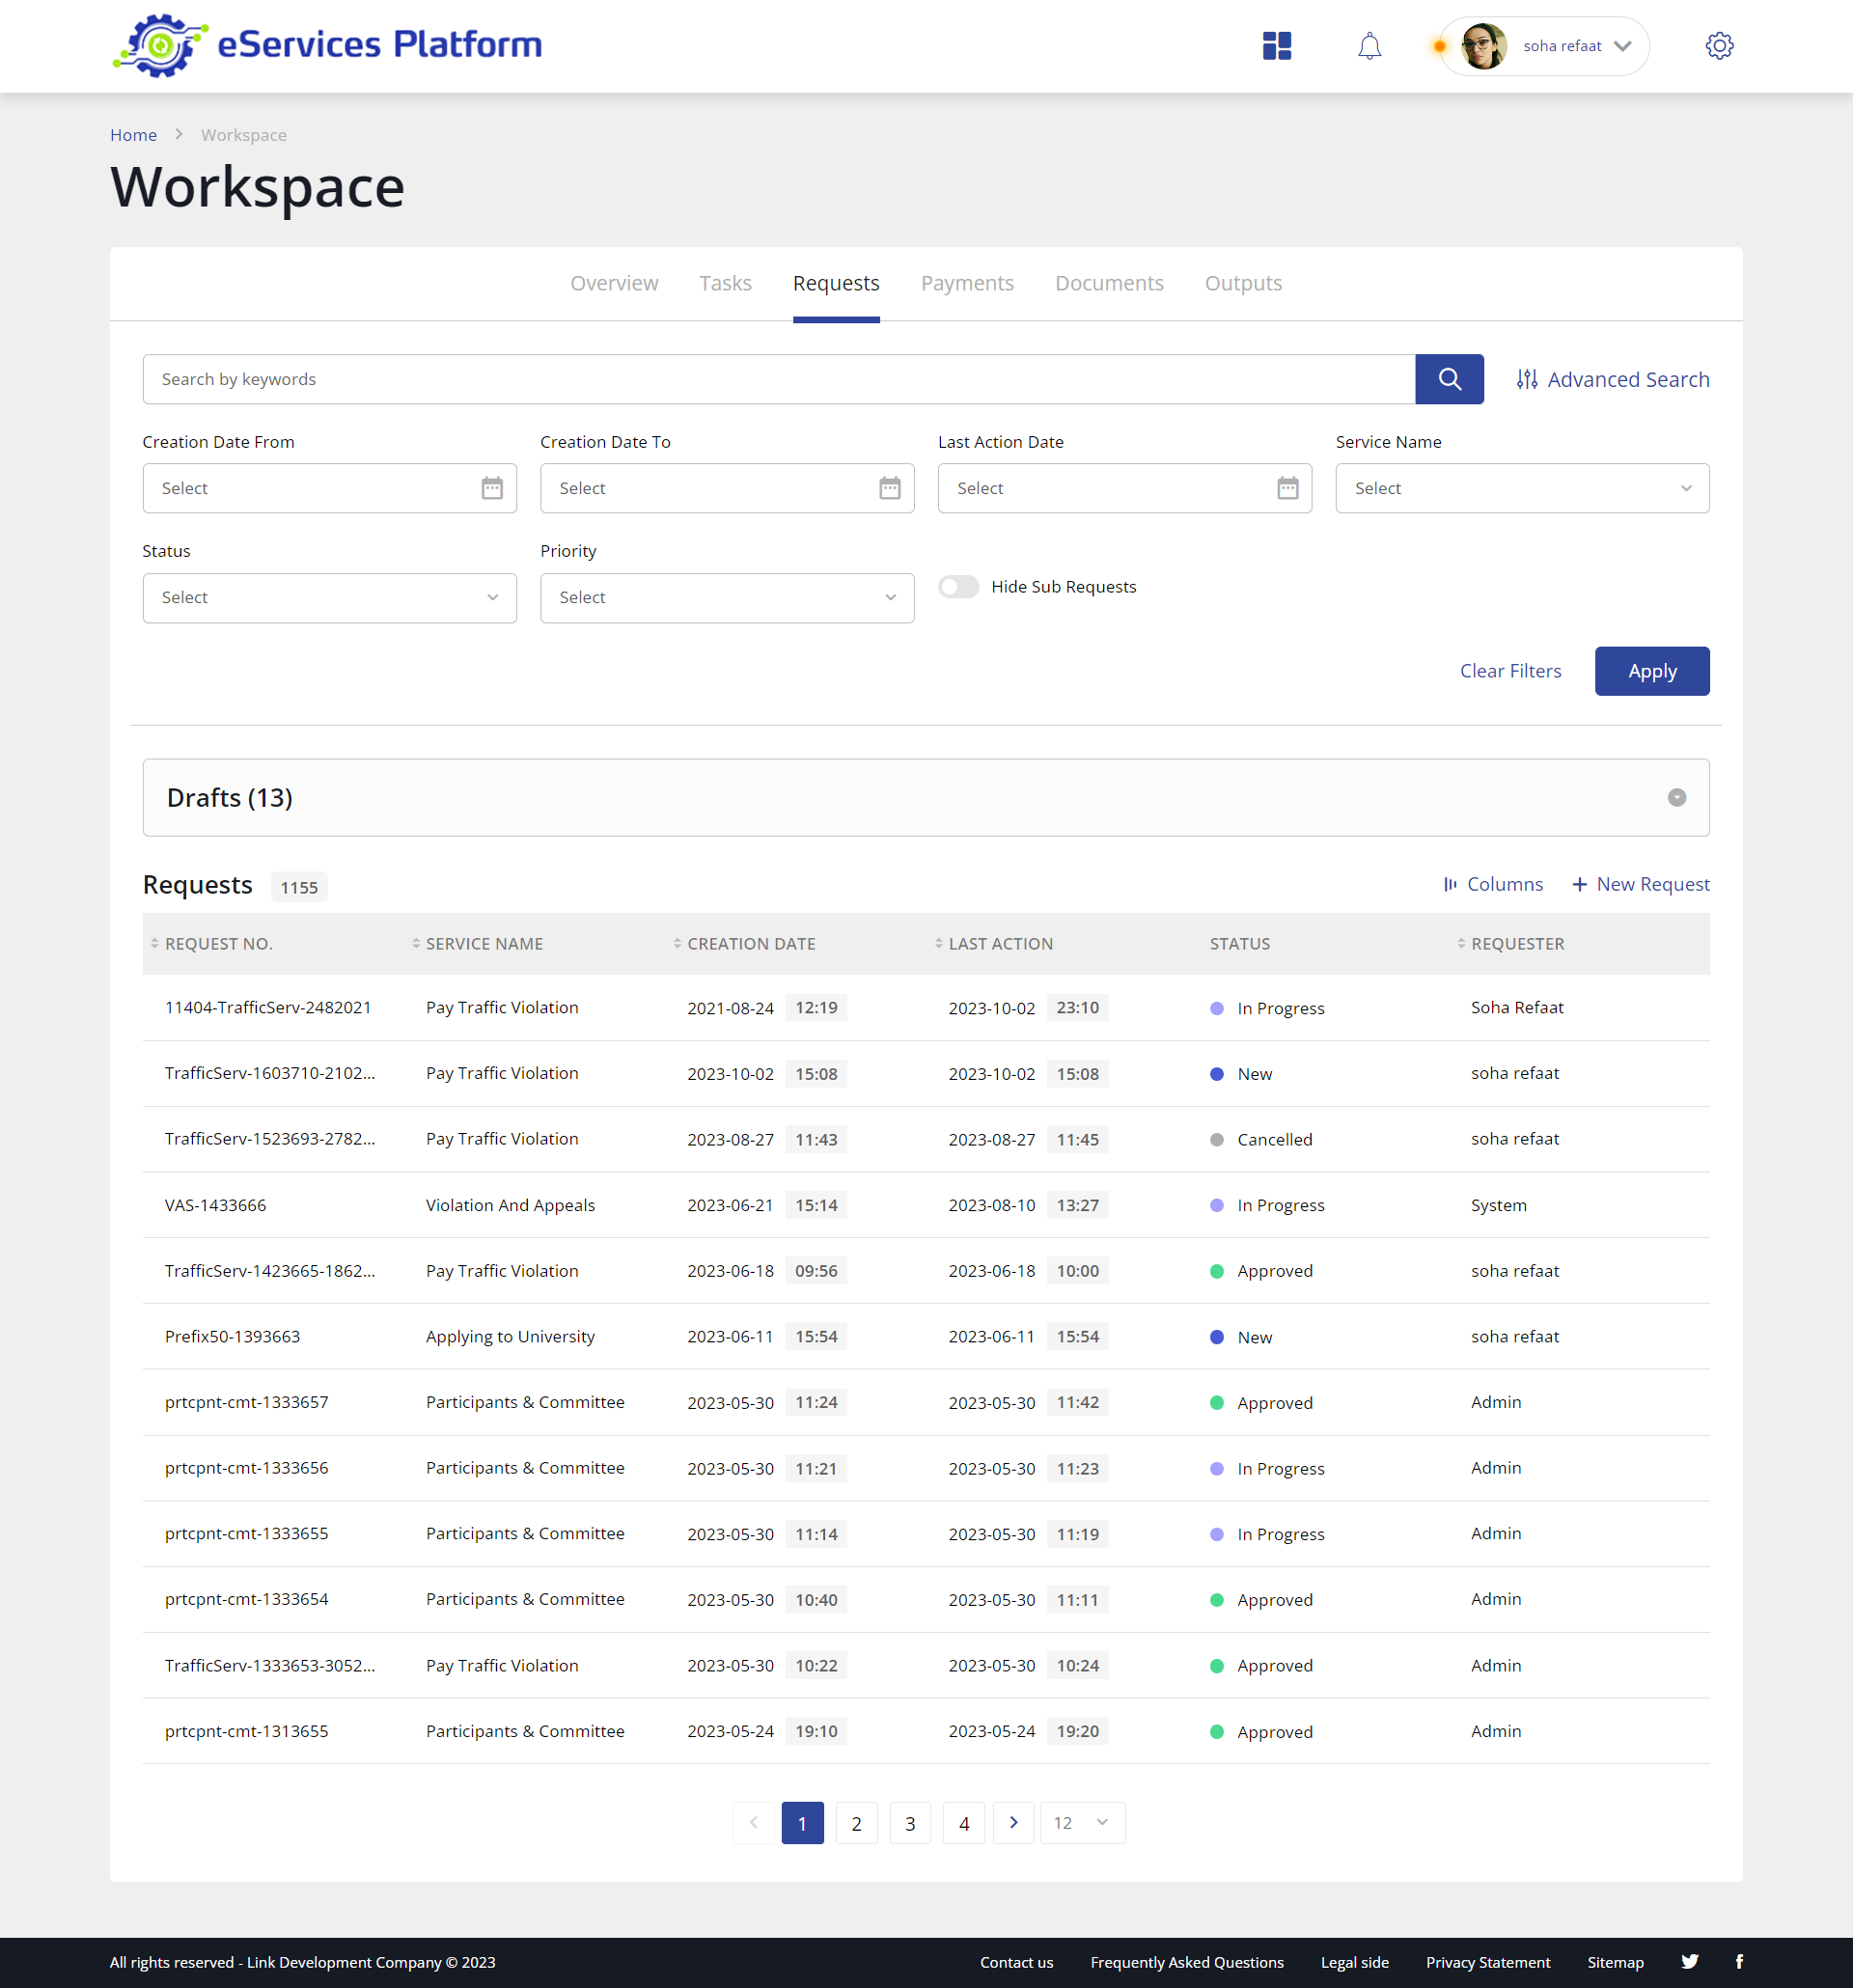The height and width of the screenshot is (1988, 1853).
Task: Open the Columns configuration
Action: pyautogui.click(x=1493, y=884)
